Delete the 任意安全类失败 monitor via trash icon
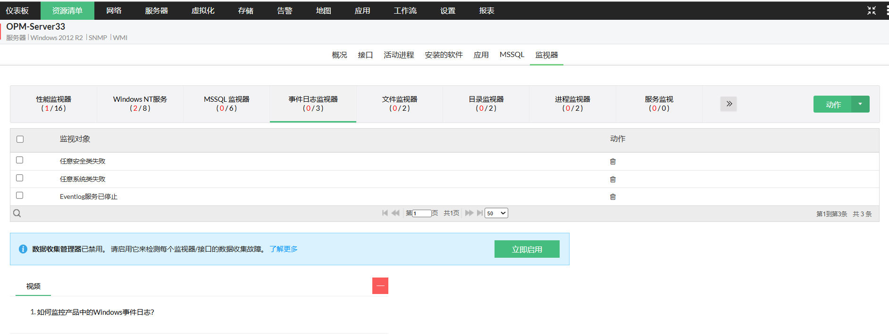The height and width of the screenshot is (335, 889). tap(612, 162)
